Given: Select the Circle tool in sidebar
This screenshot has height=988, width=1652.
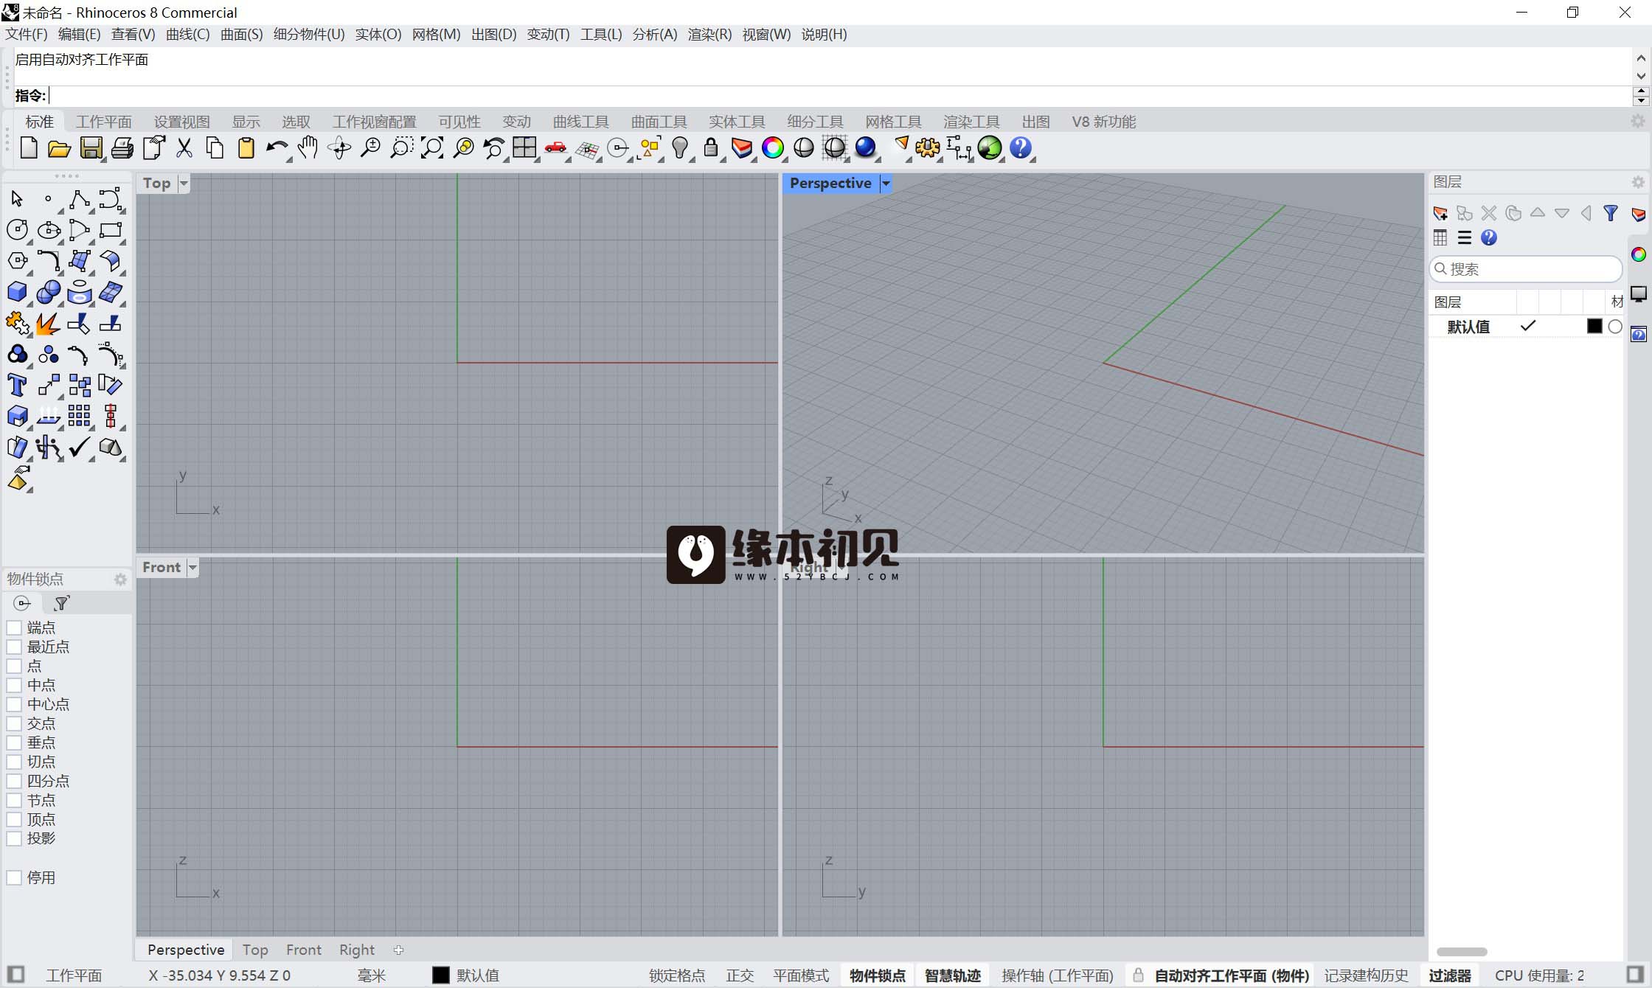Looking at the screenshot, I should click(17, 230).
